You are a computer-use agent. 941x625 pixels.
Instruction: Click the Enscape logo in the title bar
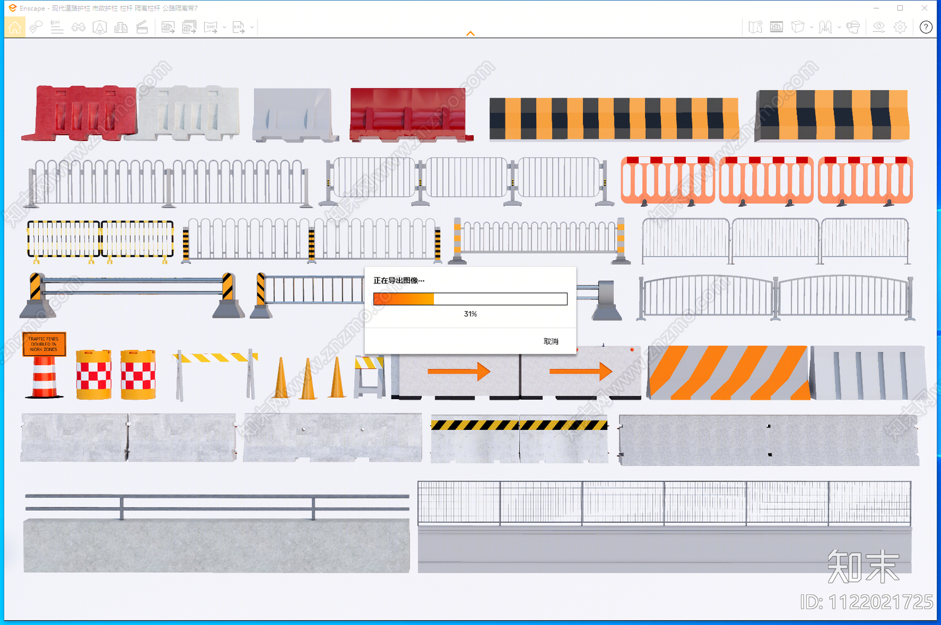[x=12, y=8]
